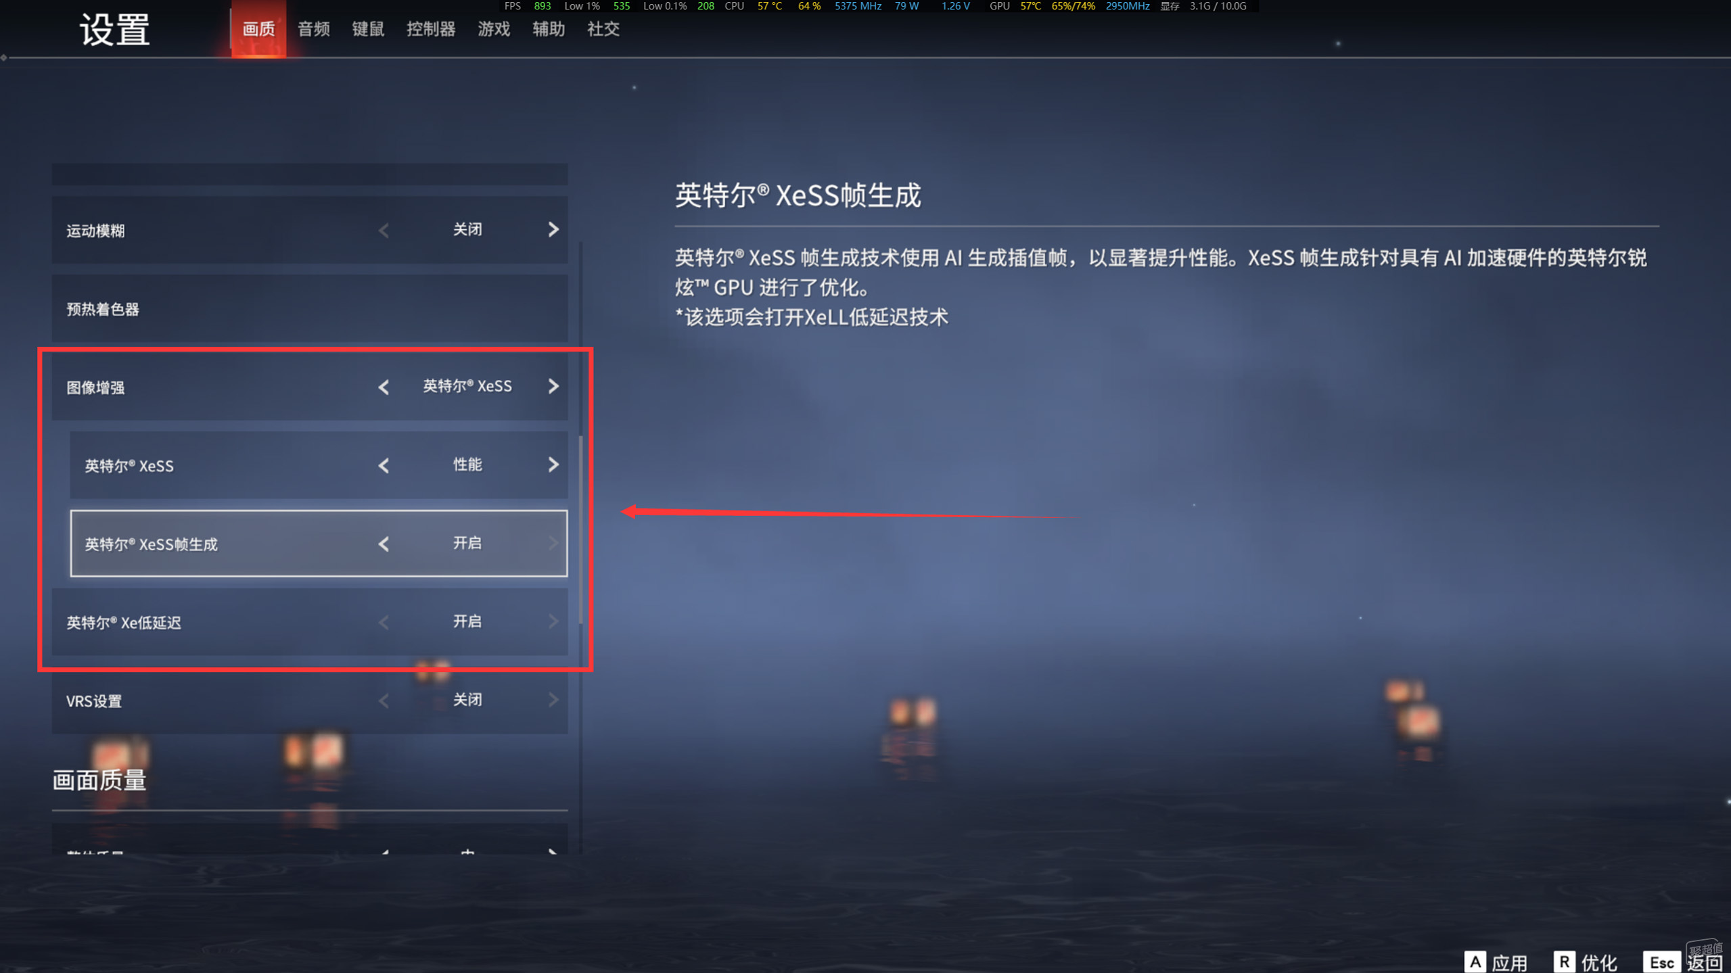Click right arrow next to 英特尔 XeSS 图像增强

pyautogui.click(x=553, y=386)
